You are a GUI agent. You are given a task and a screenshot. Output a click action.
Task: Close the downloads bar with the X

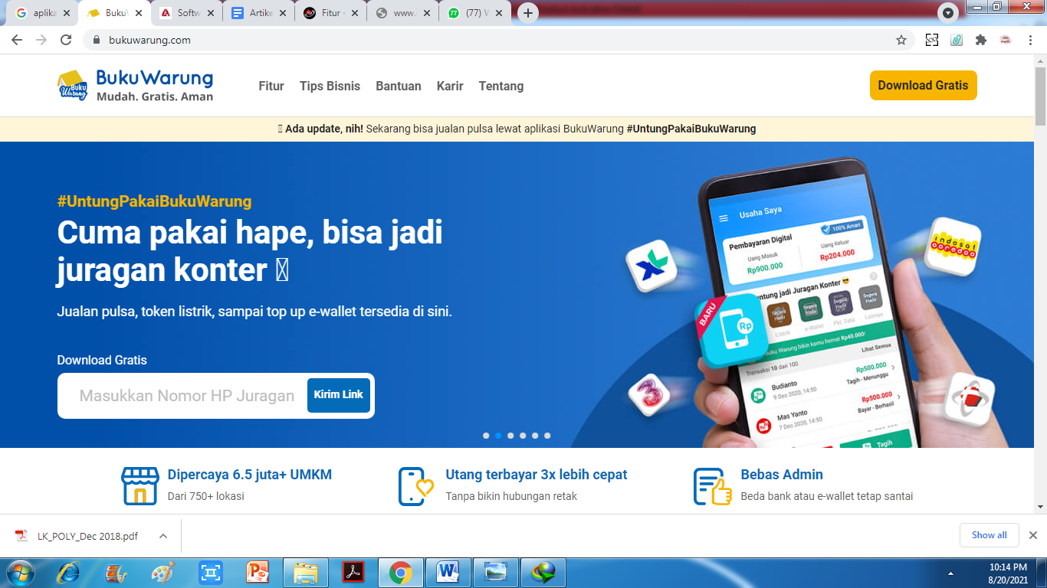tap(1032, 535)
